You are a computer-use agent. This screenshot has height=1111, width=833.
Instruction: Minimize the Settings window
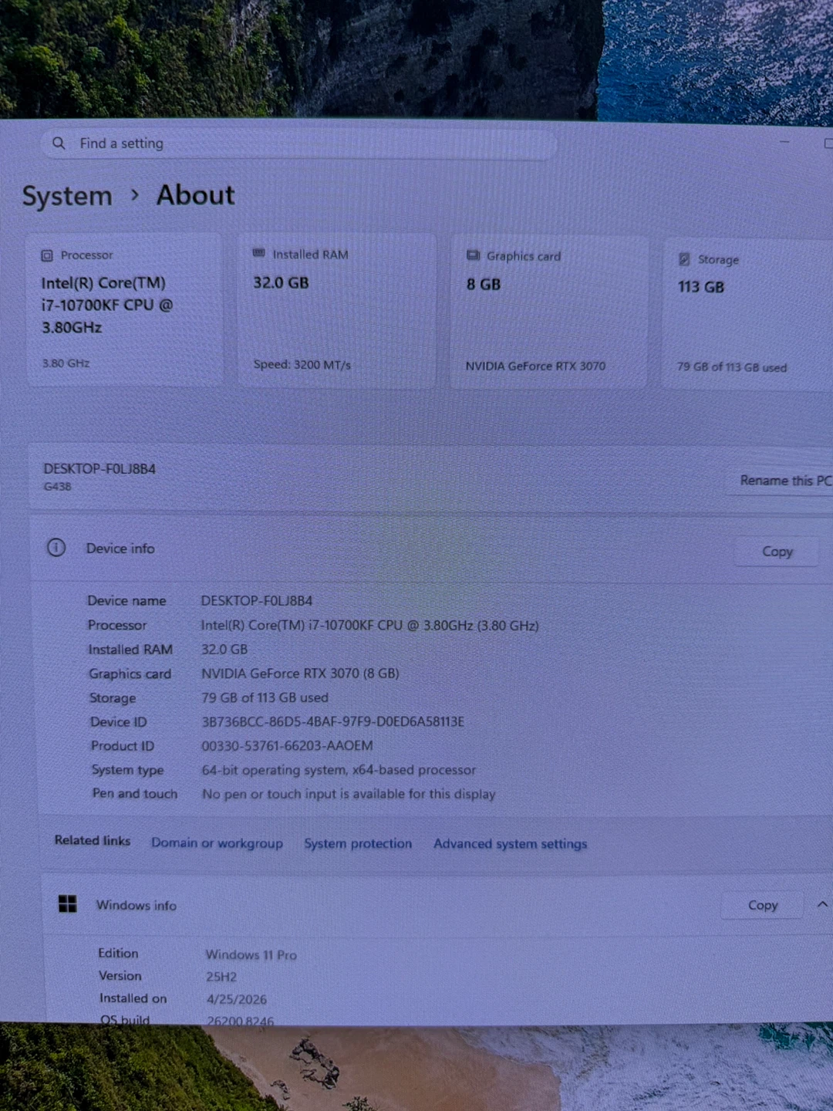coord(784,143)
